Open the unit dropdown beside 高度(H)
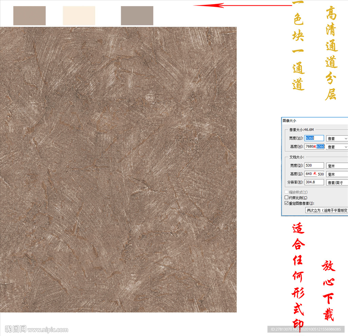The width and height of the screenshot is (348, 336). pos(337,147)
